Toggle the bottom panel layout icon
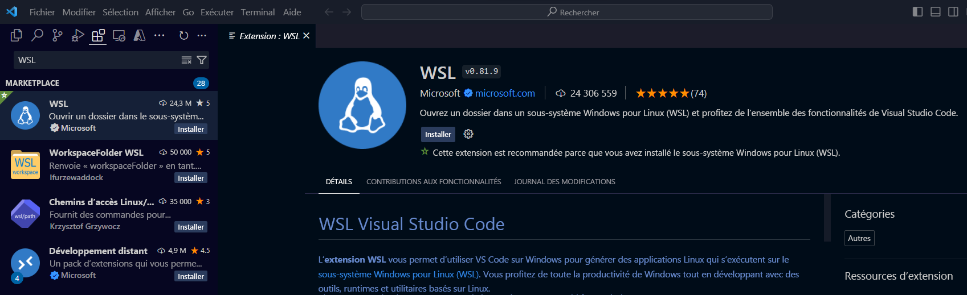 pyautogui.click(x=936, y=12)
